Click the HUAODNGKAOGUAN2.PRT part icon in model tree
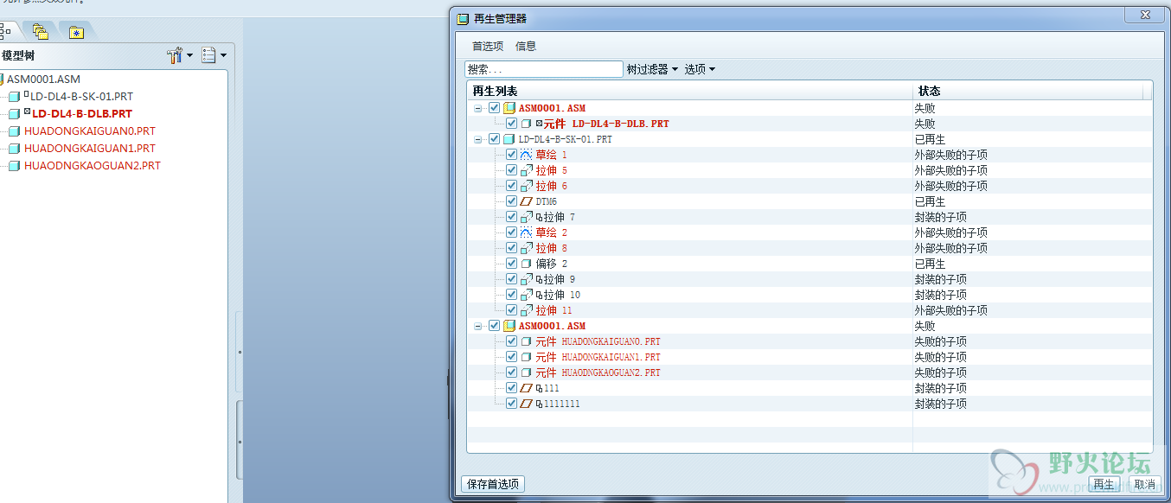This screenshot has width=1171, height=503. click(14, 166)
